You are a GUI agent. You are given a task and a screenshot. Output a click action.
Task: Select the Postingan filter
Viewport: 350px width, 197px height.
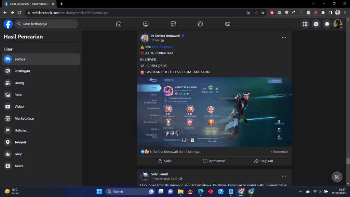[41, 71]
